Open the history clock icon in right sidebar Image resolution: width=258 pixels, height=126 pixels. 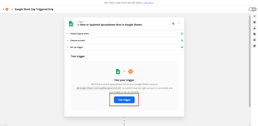254,34
